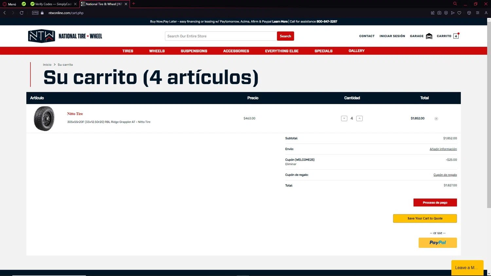491x276 pixels.
Task: Click Eliminar to remove WELCOME25 coupon
Action: (291, 164)
